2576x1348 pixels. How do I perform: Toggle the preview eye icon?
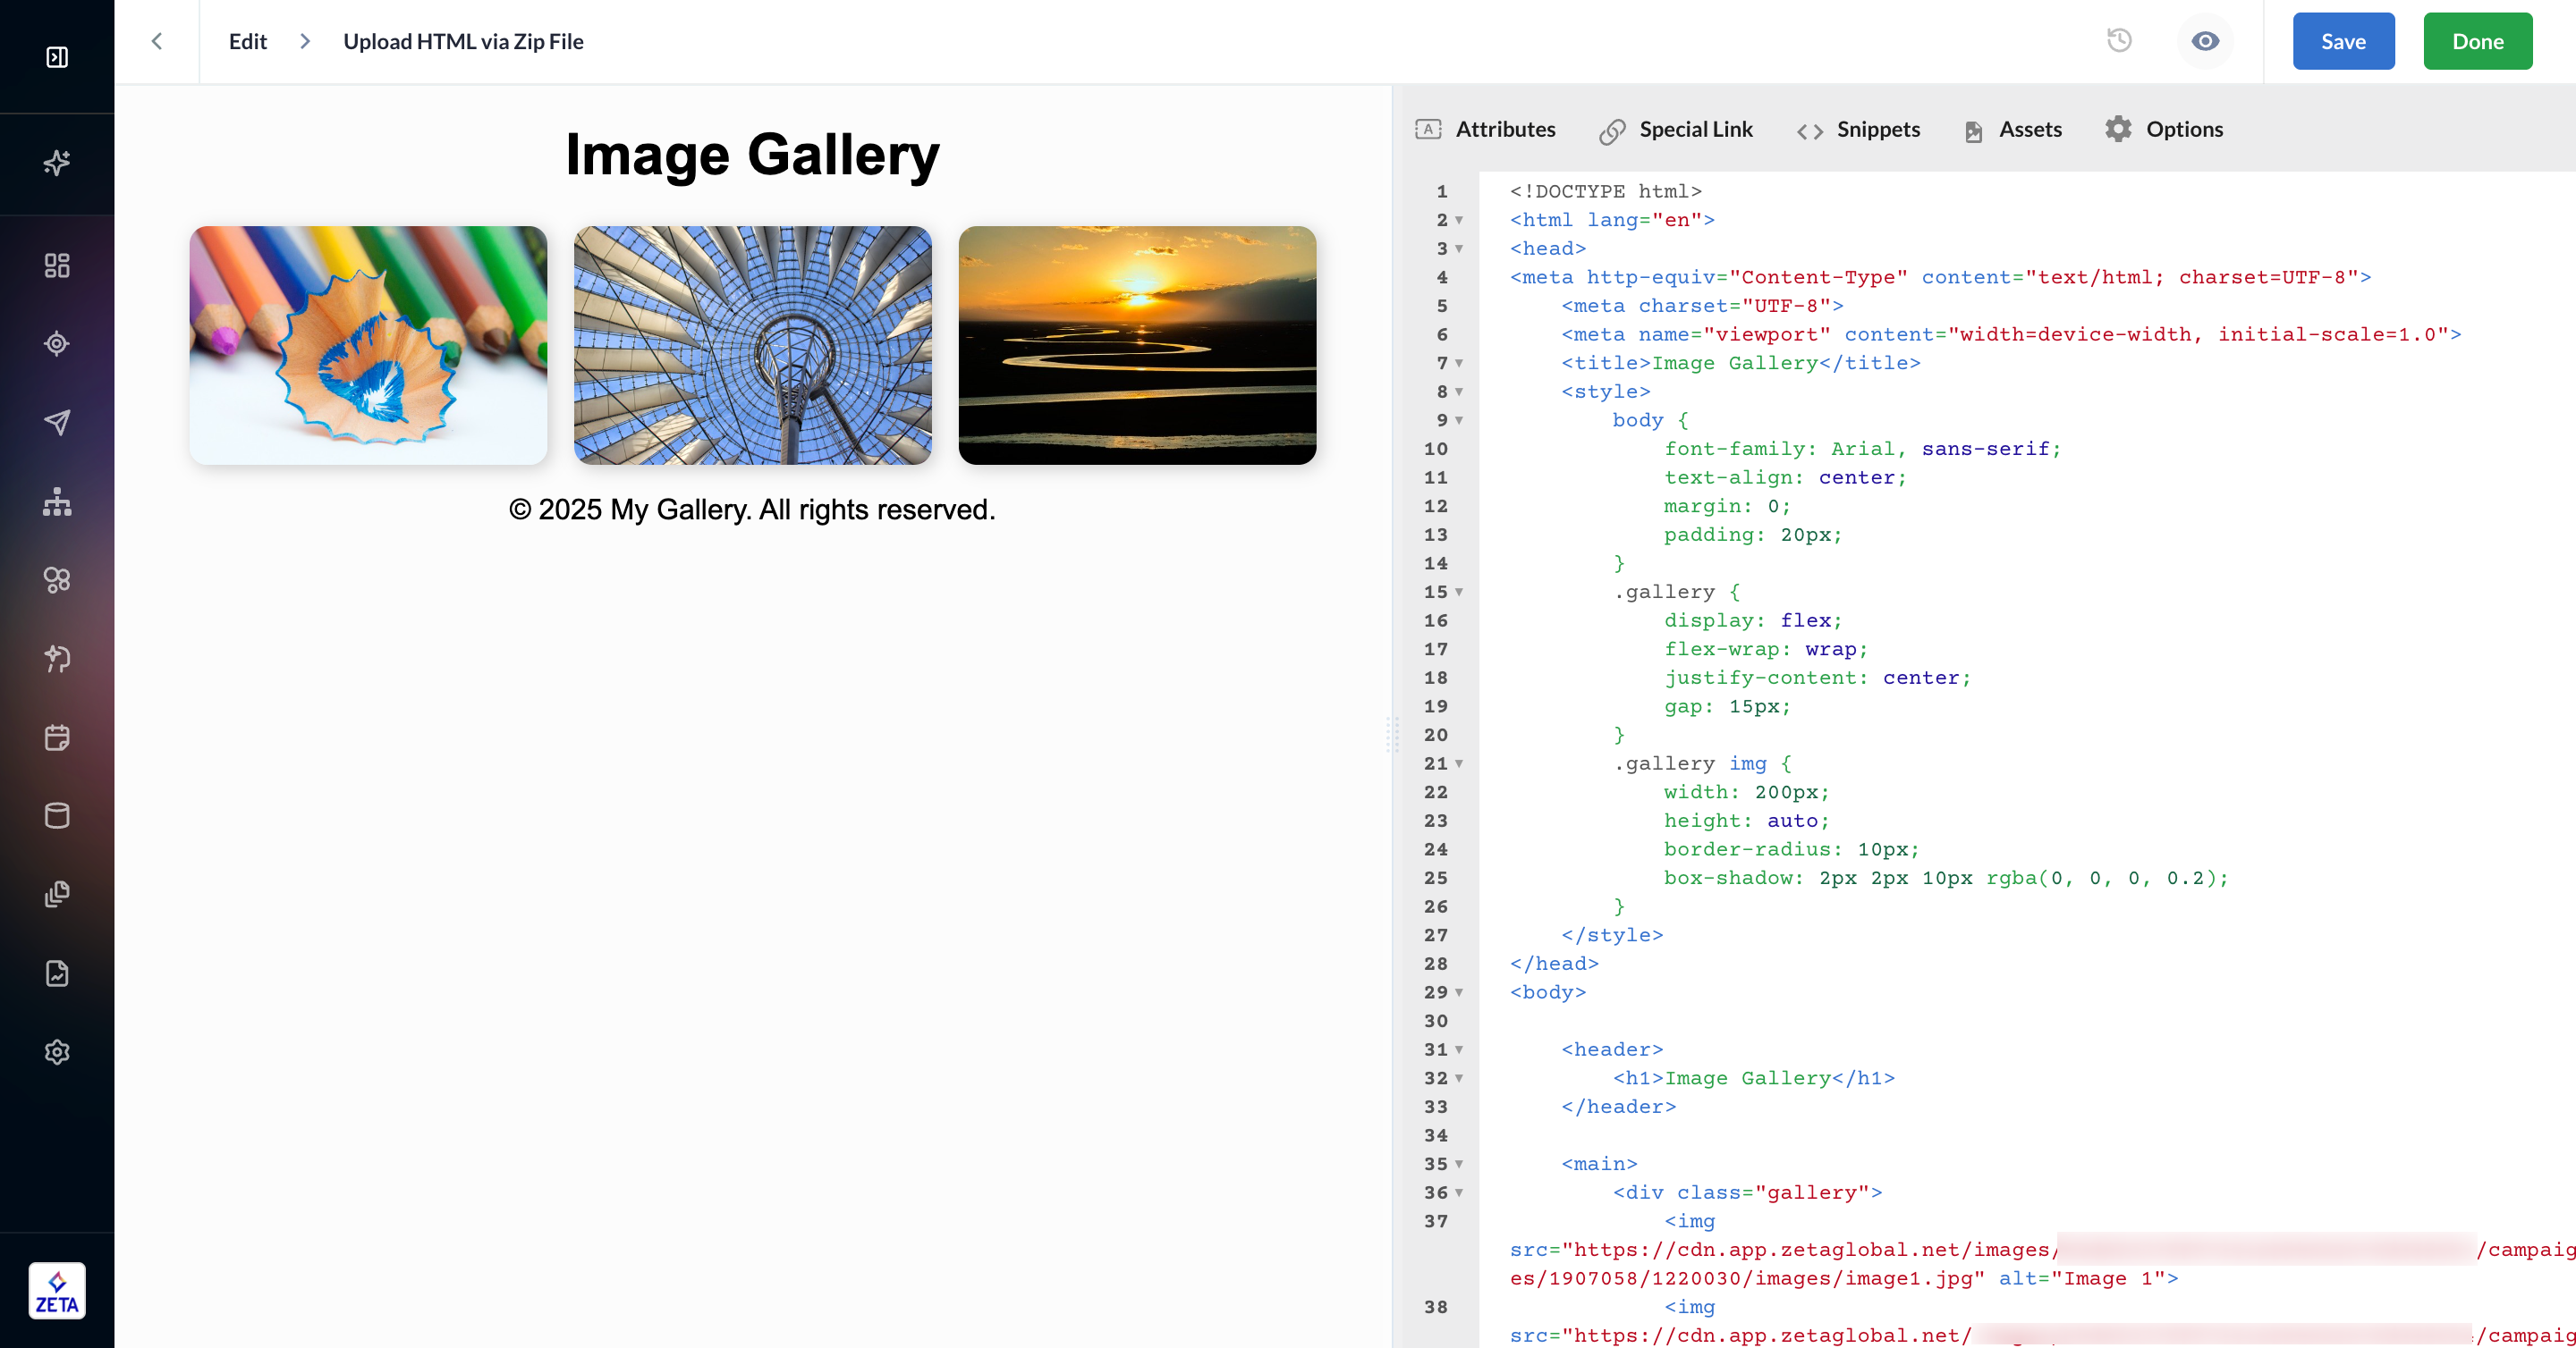click(x=2204, y=41)
